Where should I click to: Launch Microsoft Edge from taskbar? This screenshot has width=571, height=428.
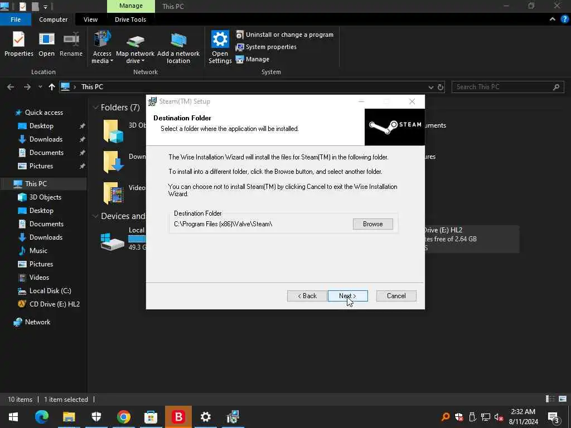41,417
